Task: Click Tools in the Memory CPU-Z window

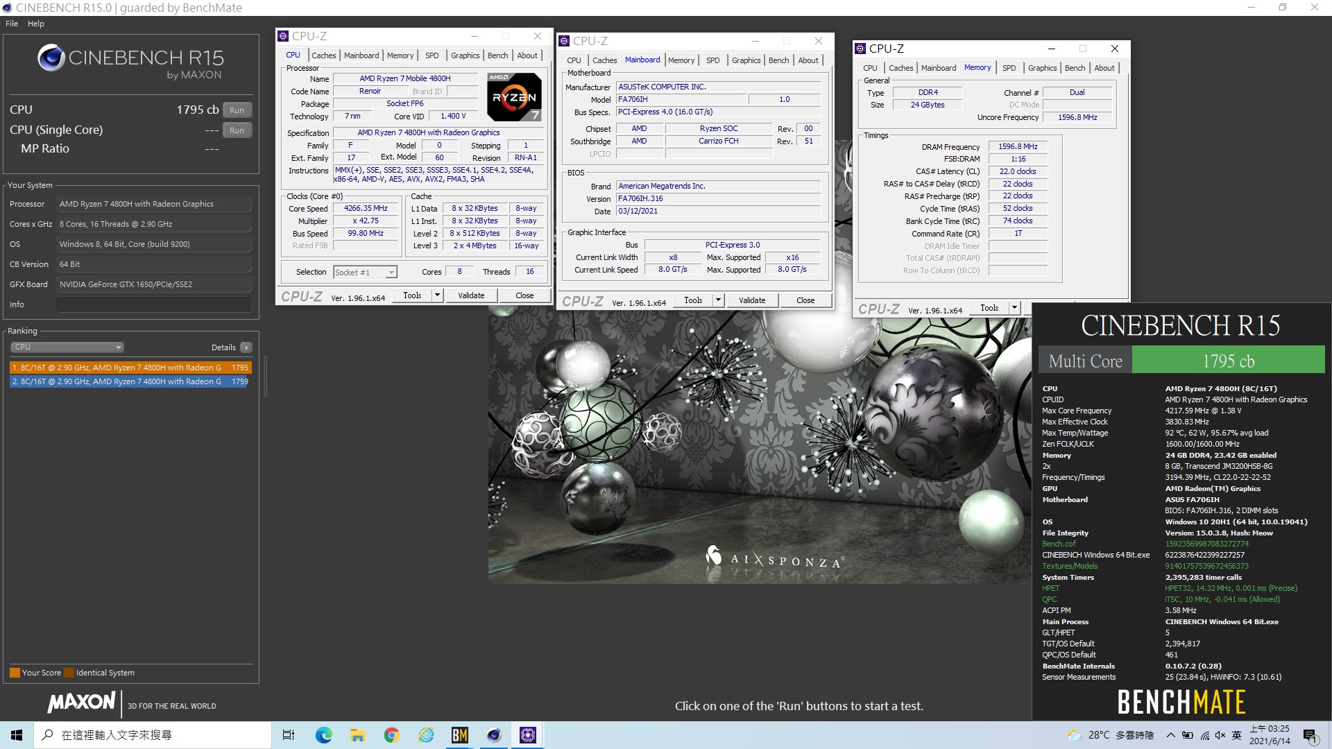Action: pyautogui.click(x=989, y=308)
